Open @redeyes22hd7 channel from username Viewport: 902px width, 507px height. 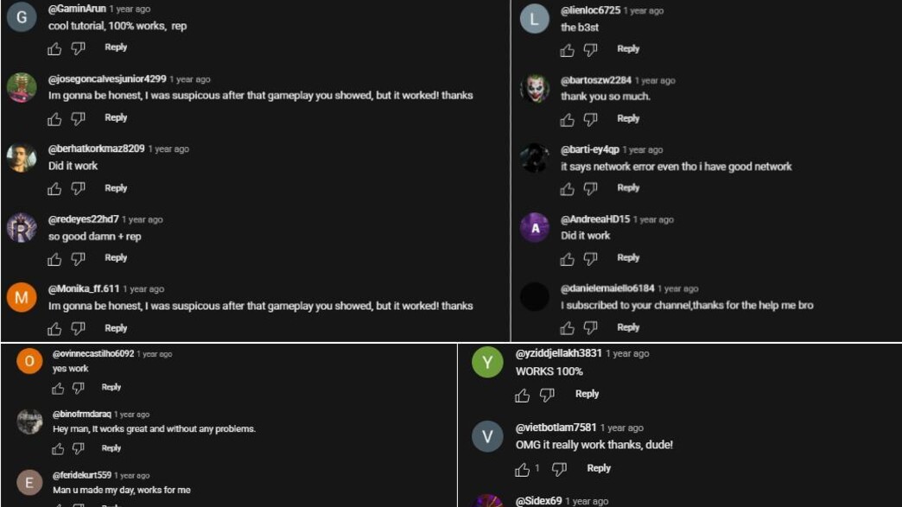(x=84, y=219)
